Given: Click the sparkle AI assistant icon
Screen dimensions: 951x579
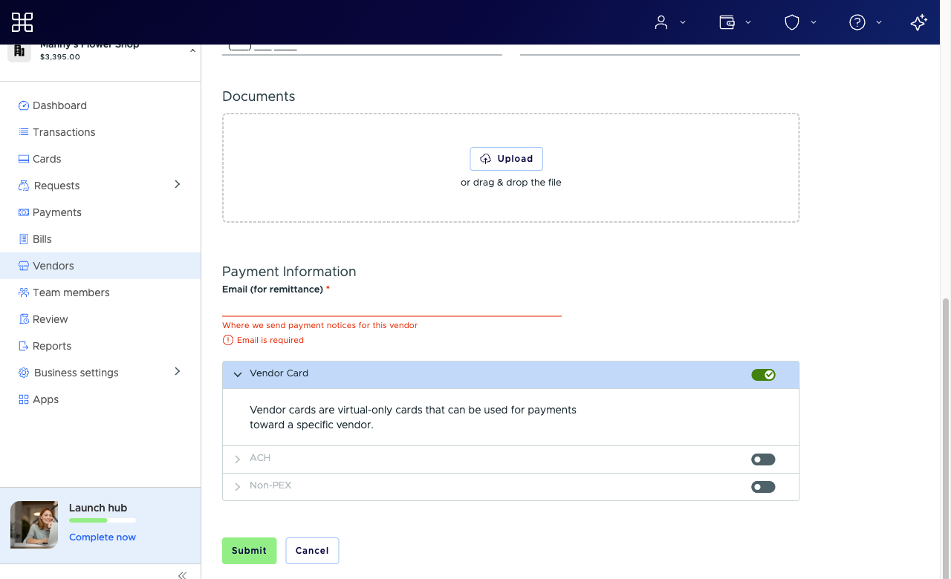Looking at the screenshot, I should click(x=919, y=22).
